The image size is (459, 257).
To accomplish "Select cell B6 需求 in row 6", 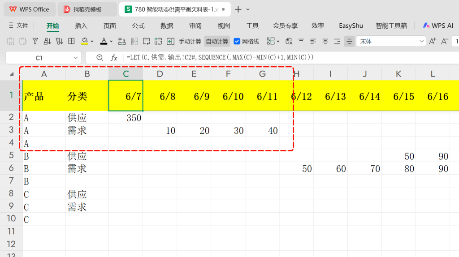I will [x=87, y=168].
